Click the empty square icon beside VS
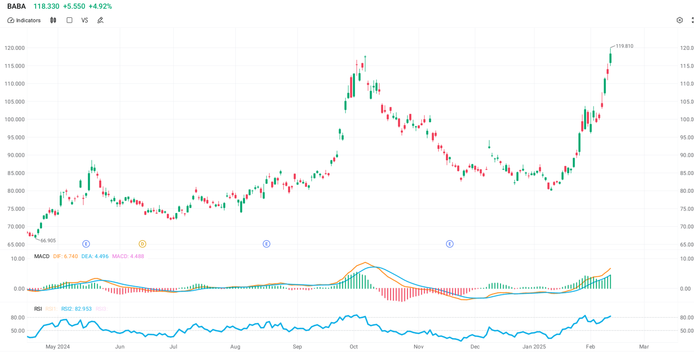Image resolution: width=694 pixels, height=353 pixels. pos(69,20)
